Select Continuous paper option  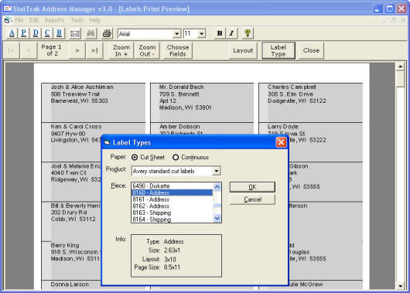[190, 158]
